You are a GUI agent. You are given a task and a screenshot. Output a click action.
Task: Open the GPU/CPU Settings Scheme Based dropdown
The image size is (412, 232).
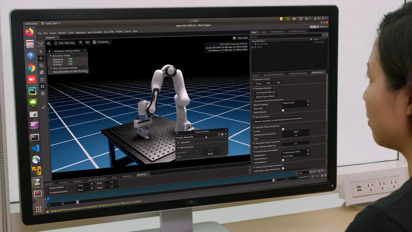(x=296, y=103)
